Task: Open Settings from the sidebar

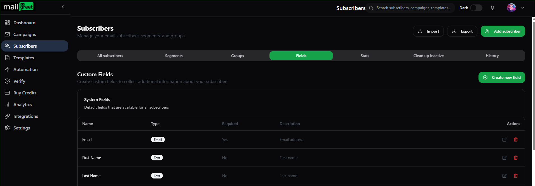Action: click(x=35, y=128)
